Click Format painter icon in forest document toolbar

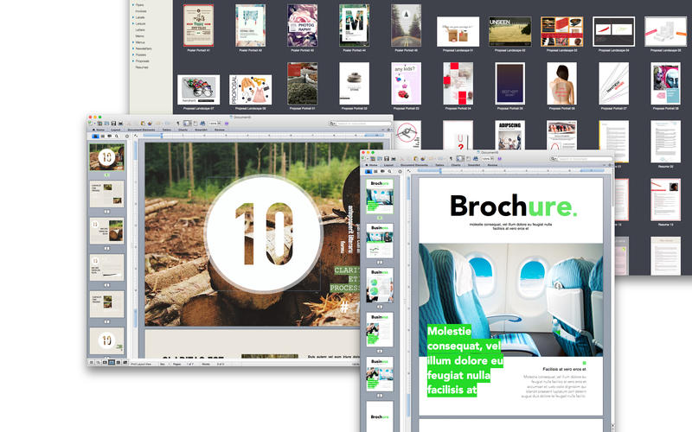[150, 124]
